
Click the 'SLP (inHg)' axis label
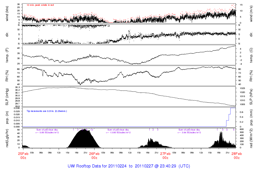coord(7,97)
